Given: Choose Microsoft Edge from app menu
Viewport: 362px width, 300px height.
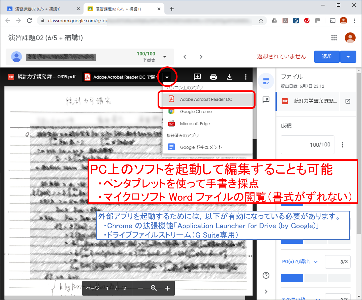Looking at the screenshot, I should [207, 124].
